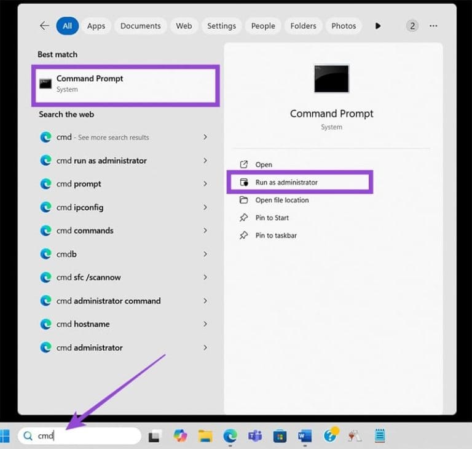Image resolution: width=472 pixels, height=449 pixels.
Task: Click the back arrow in search panel
Action: 44,26
